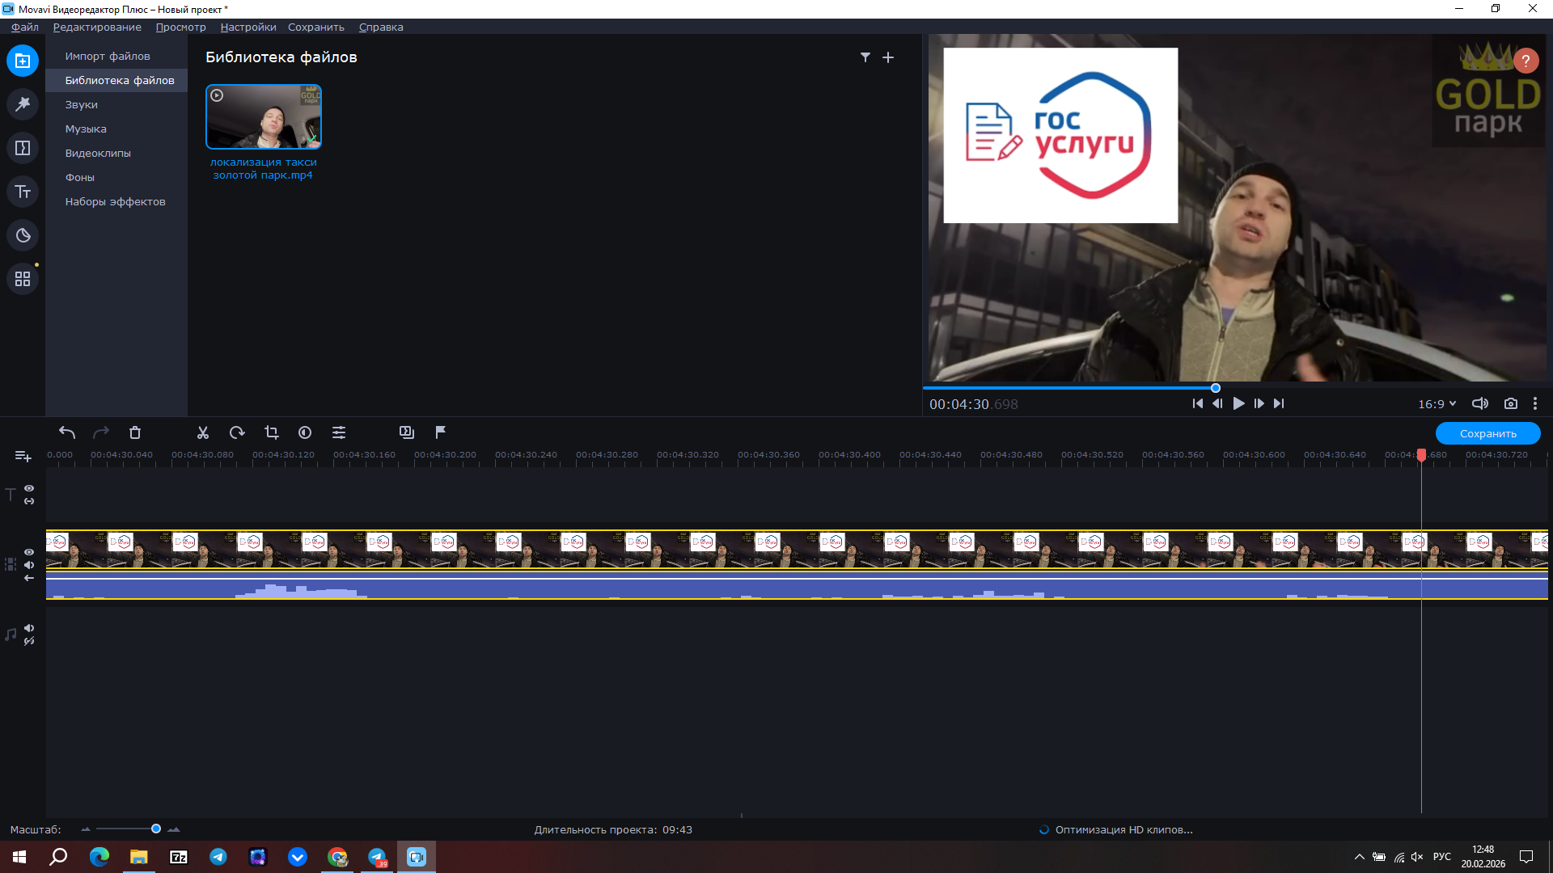Expand the 16:9 aspect ratio dropdown

tap(1437, 403)
